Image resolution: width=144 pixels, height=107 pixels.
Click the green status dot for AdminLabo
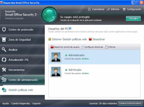click(x=66, y=70)
